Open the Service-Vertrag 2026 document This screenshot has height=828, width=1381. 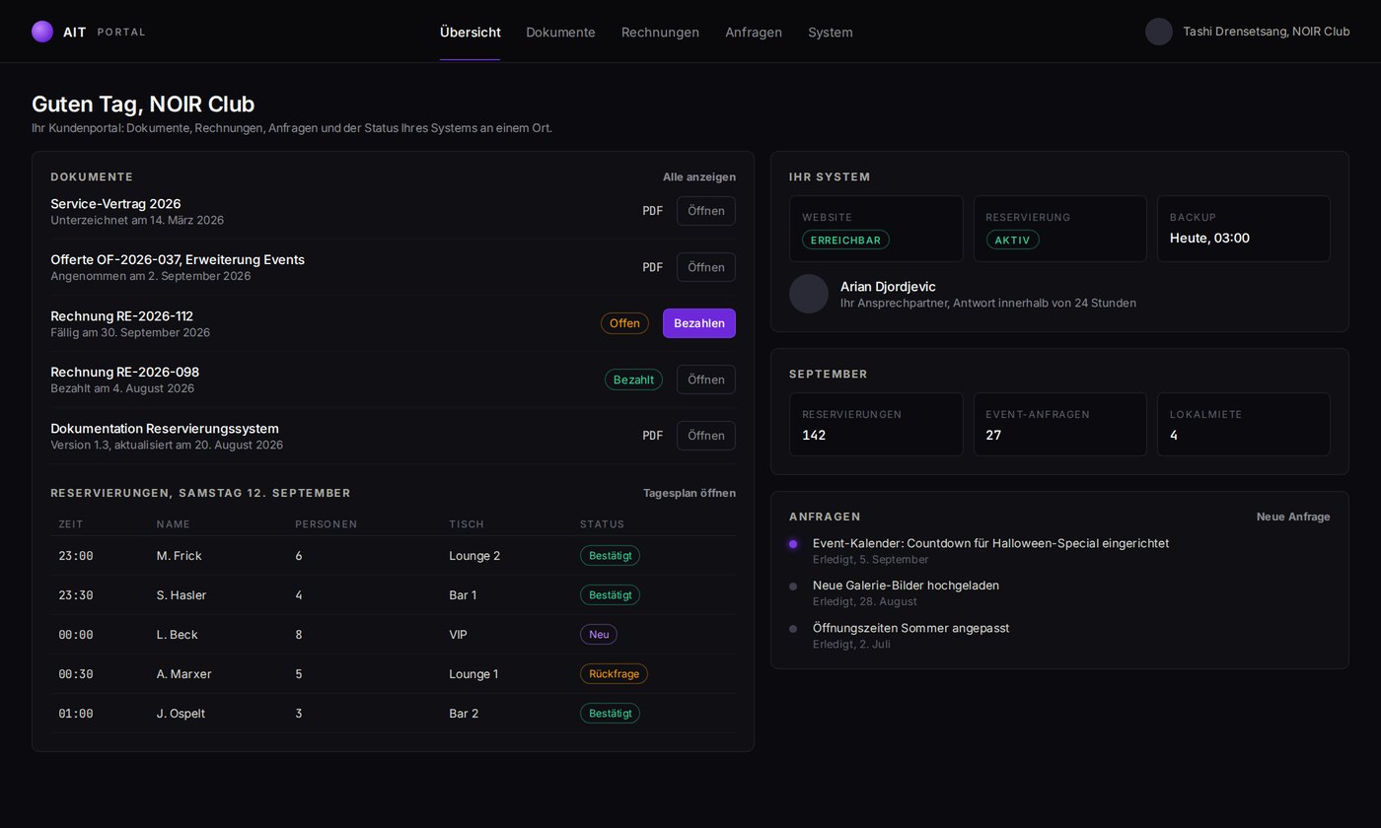[x=706, y=211]
